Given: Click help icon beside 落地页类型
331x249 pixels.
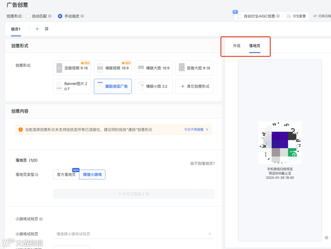Looking at the screenshot, I should [x=37, y=174].
